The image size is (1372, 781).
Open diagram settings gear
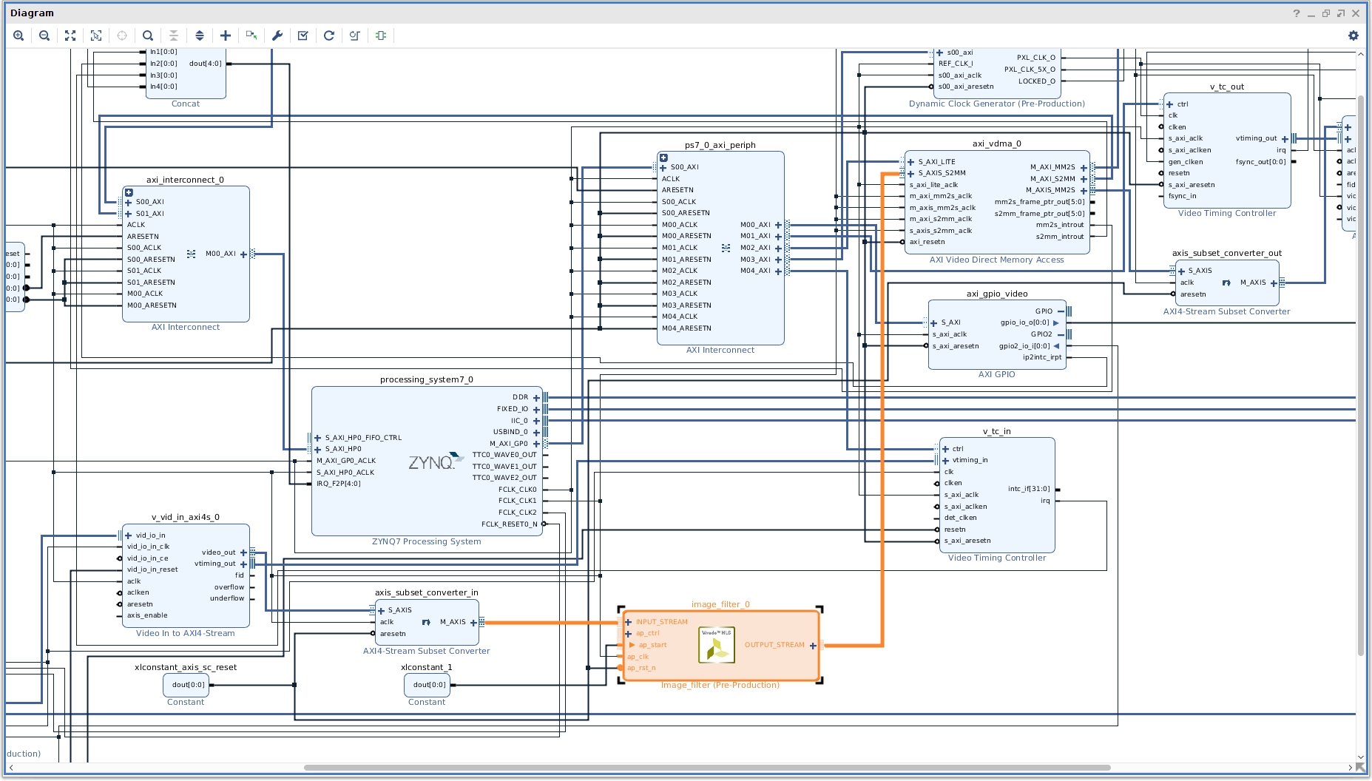tap(1353, 35)
